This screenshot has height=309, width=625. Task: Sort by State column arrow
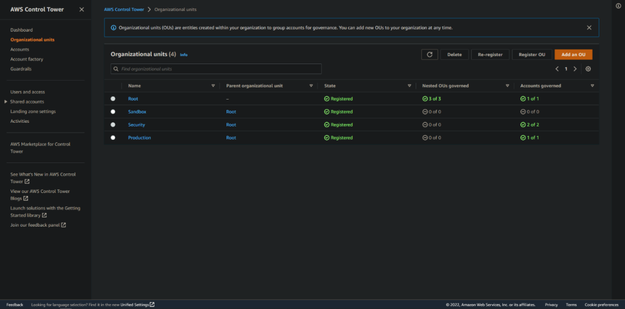[x=410, y=85]
